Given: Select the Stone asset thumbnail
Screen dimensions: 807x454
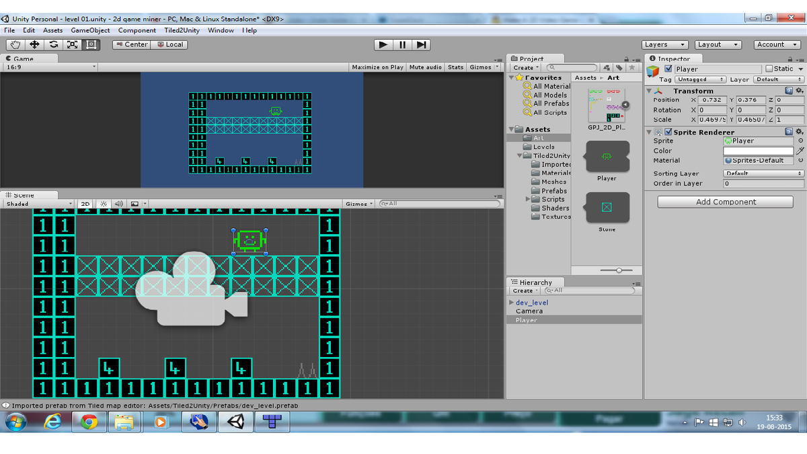Looking at the screenshot, I should [x=607, y=208].
